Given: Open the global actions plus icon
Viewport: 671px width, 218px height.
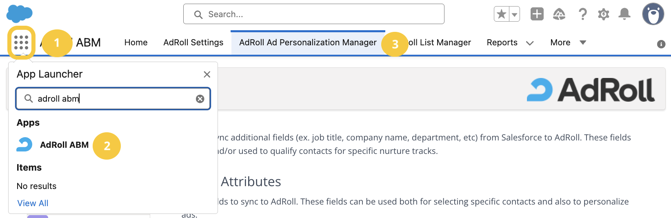Looking at the screenshot, I should click(537, 14).
